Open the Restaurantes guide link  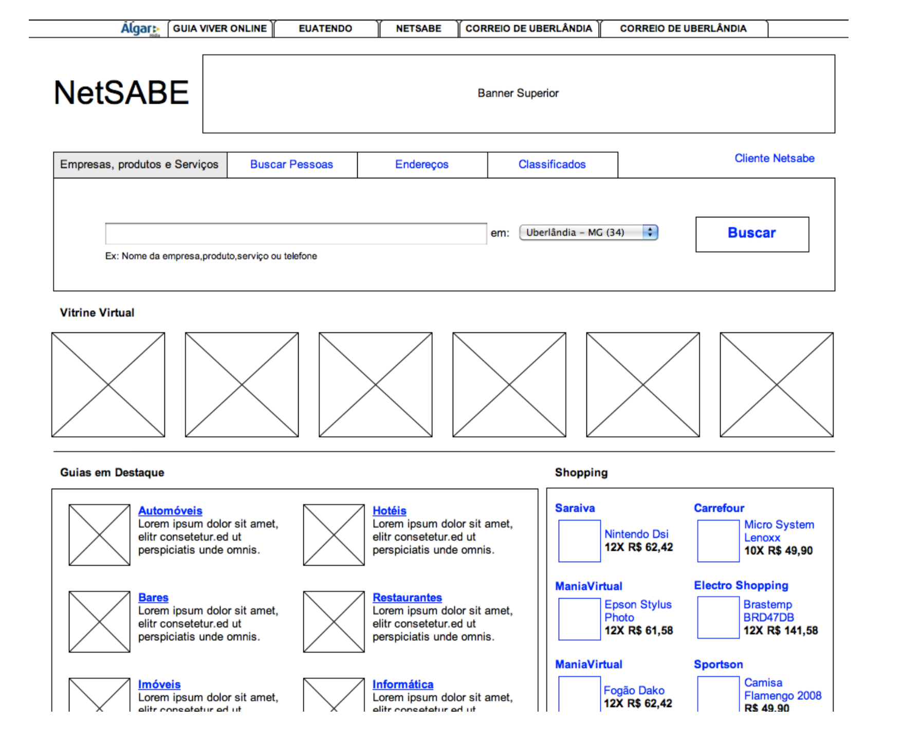pos(407,598)
